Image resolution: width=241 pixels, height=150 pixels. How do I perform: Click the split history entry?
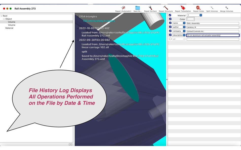pyautogui.click(x=84, y=52)
